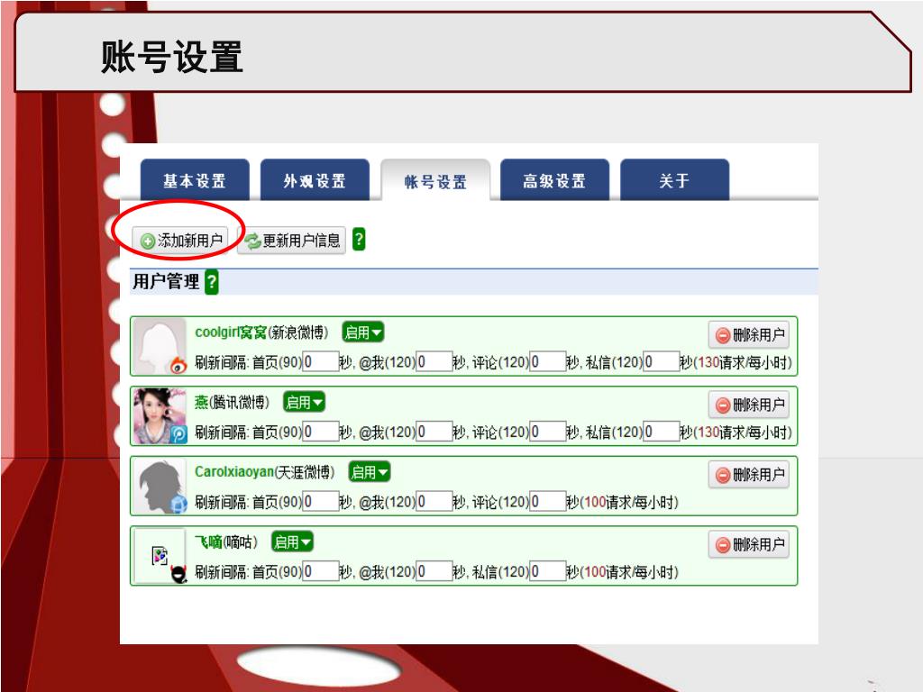This screenshot has height=692, width=923.
Task: Click Tianya badge on Carolxiaoyan avatar
Action: pyautogui.click(x=178, y=505)
